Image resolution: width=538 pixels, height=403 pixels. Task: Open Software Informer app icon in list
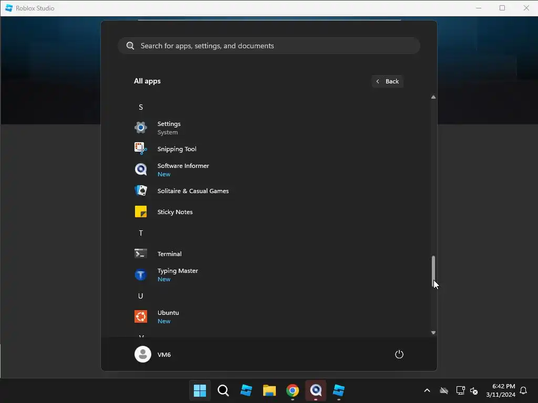[x=141, y=169]
